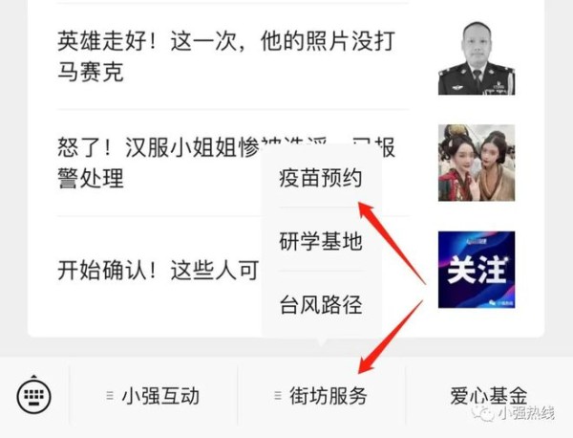Screen dimensions: 573x438
Task: Click the popup menu's bottom pointer arrow
Action: coord(322,342)
